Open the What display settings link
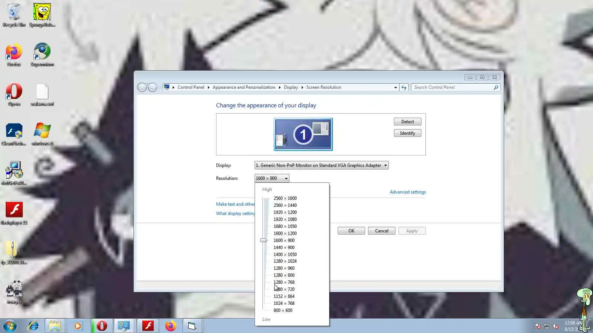 click(x=235, y=213)
